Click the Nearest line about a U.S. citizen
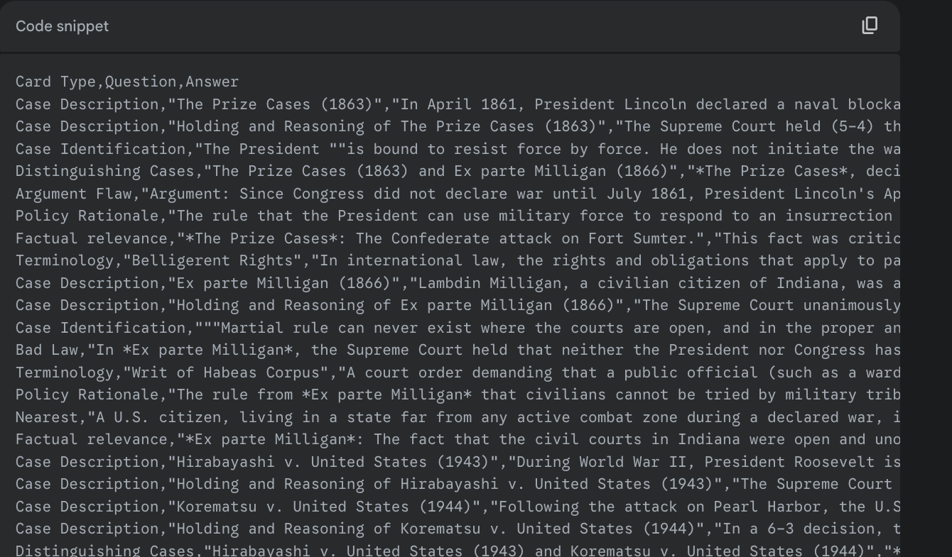Viewport: 952px width, 557px height. tap(458, 417)
